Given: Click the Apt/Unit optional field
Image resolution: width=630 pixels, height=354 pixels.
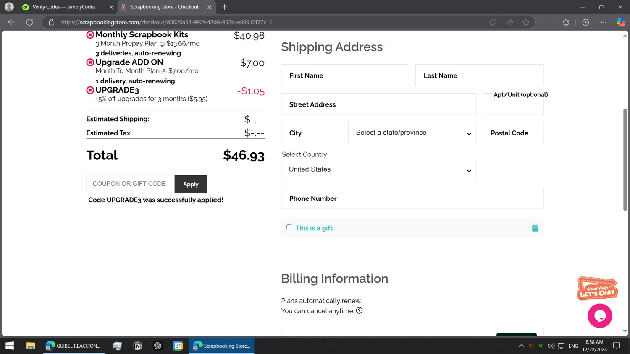Looking at the screenshot, I should 513,104.
